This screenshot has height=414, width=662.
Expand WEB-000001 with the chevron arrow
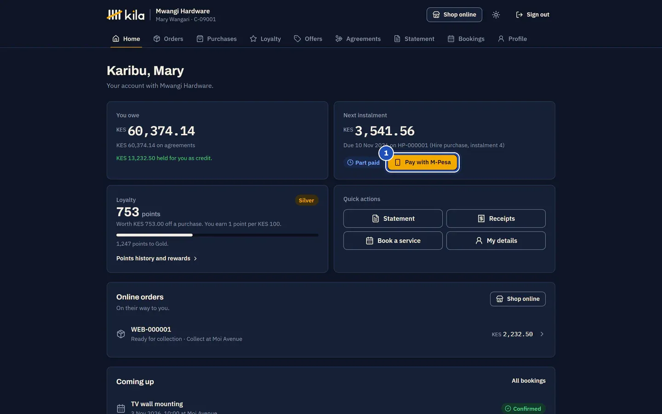(542, 334)
